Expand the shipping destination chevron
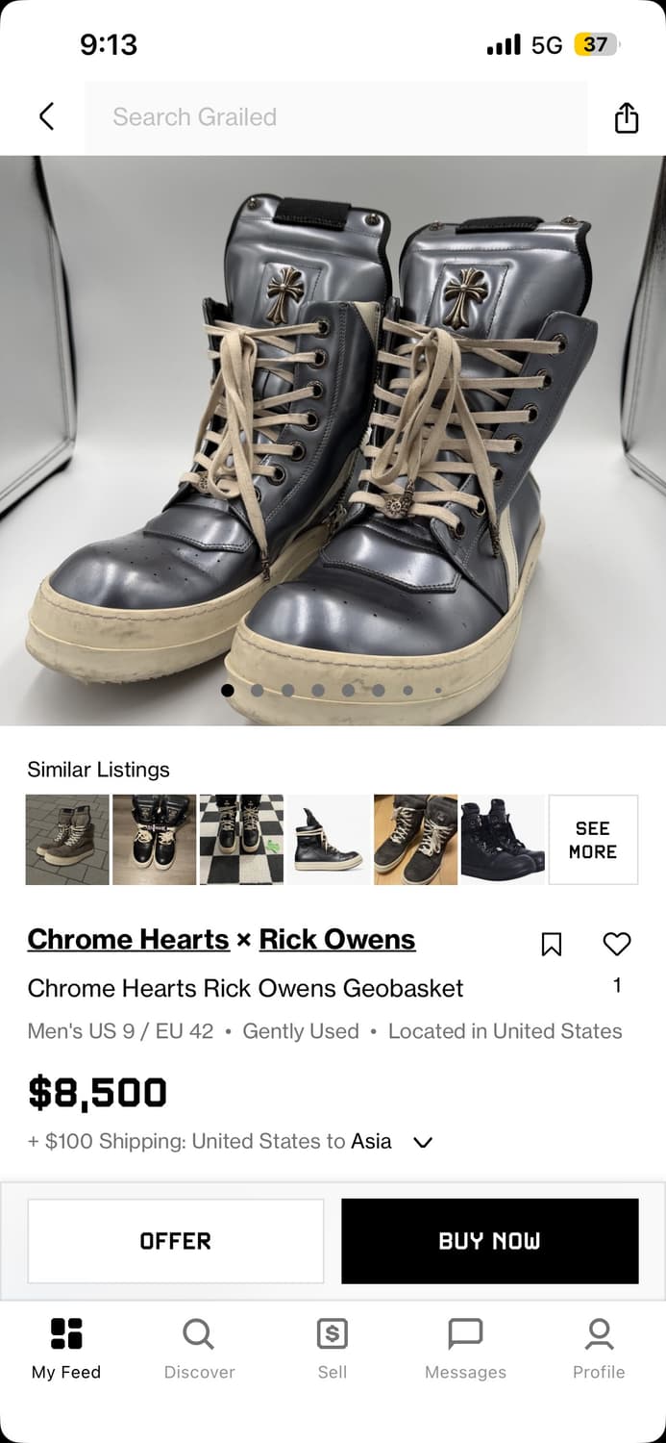This screenshot has width=666, height=1443. (x=423, y=1142)
